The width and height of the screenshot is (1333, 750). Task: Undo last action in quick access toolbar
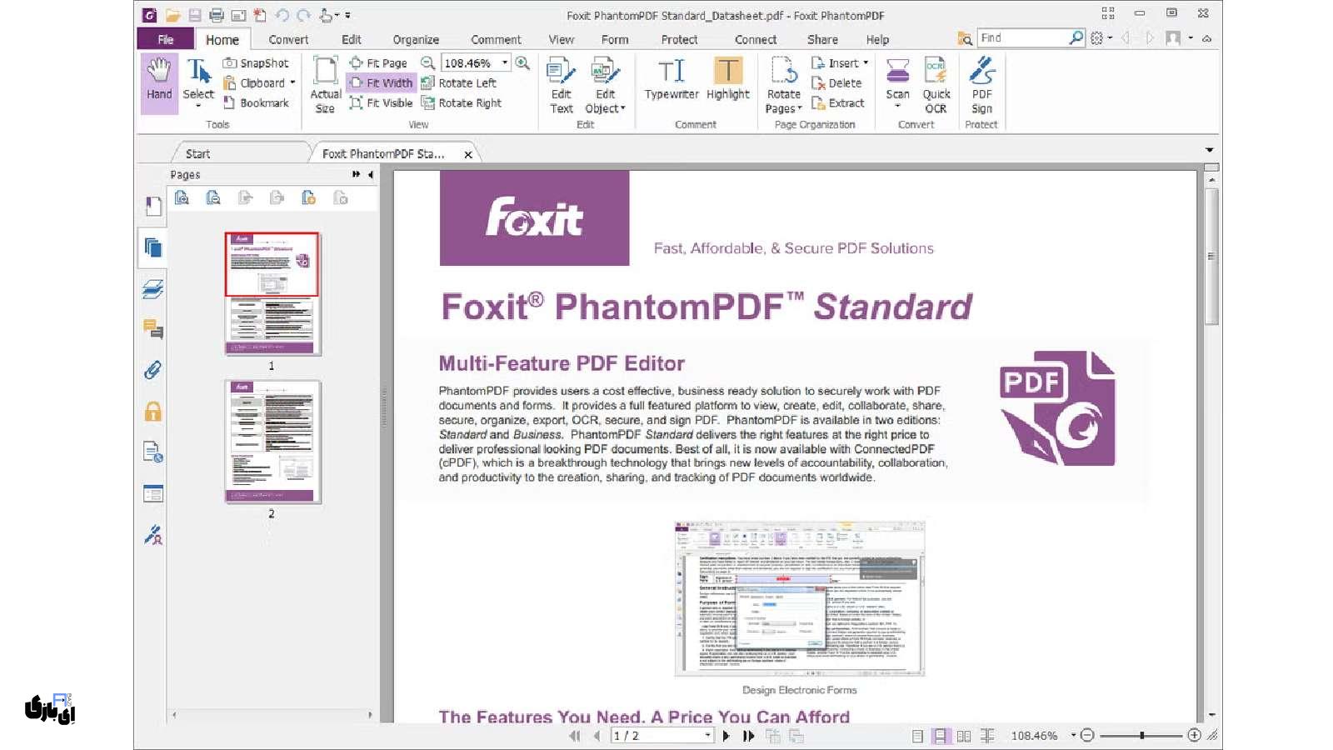pyautogui.click(x=282, y=15)
